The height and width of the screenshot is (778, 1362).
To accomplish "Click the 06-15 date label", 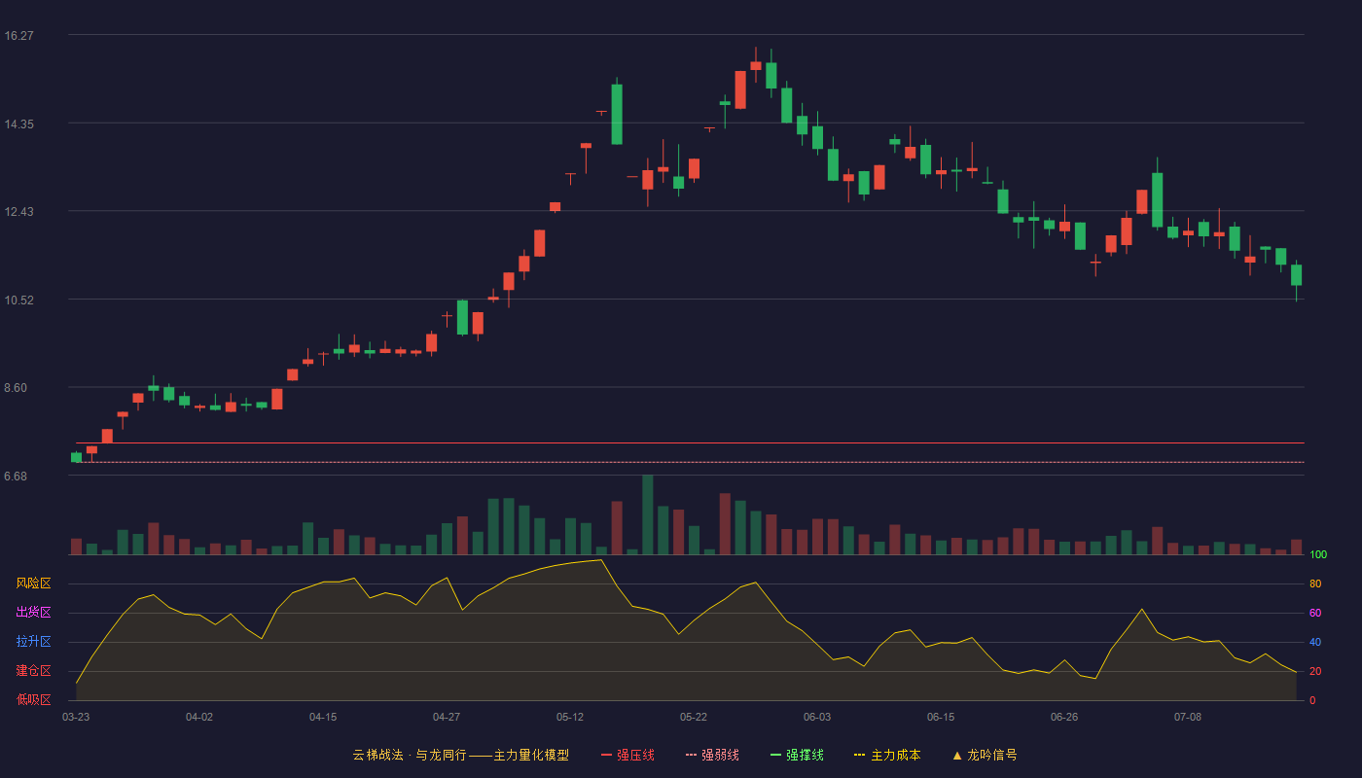I will point(941,717).
